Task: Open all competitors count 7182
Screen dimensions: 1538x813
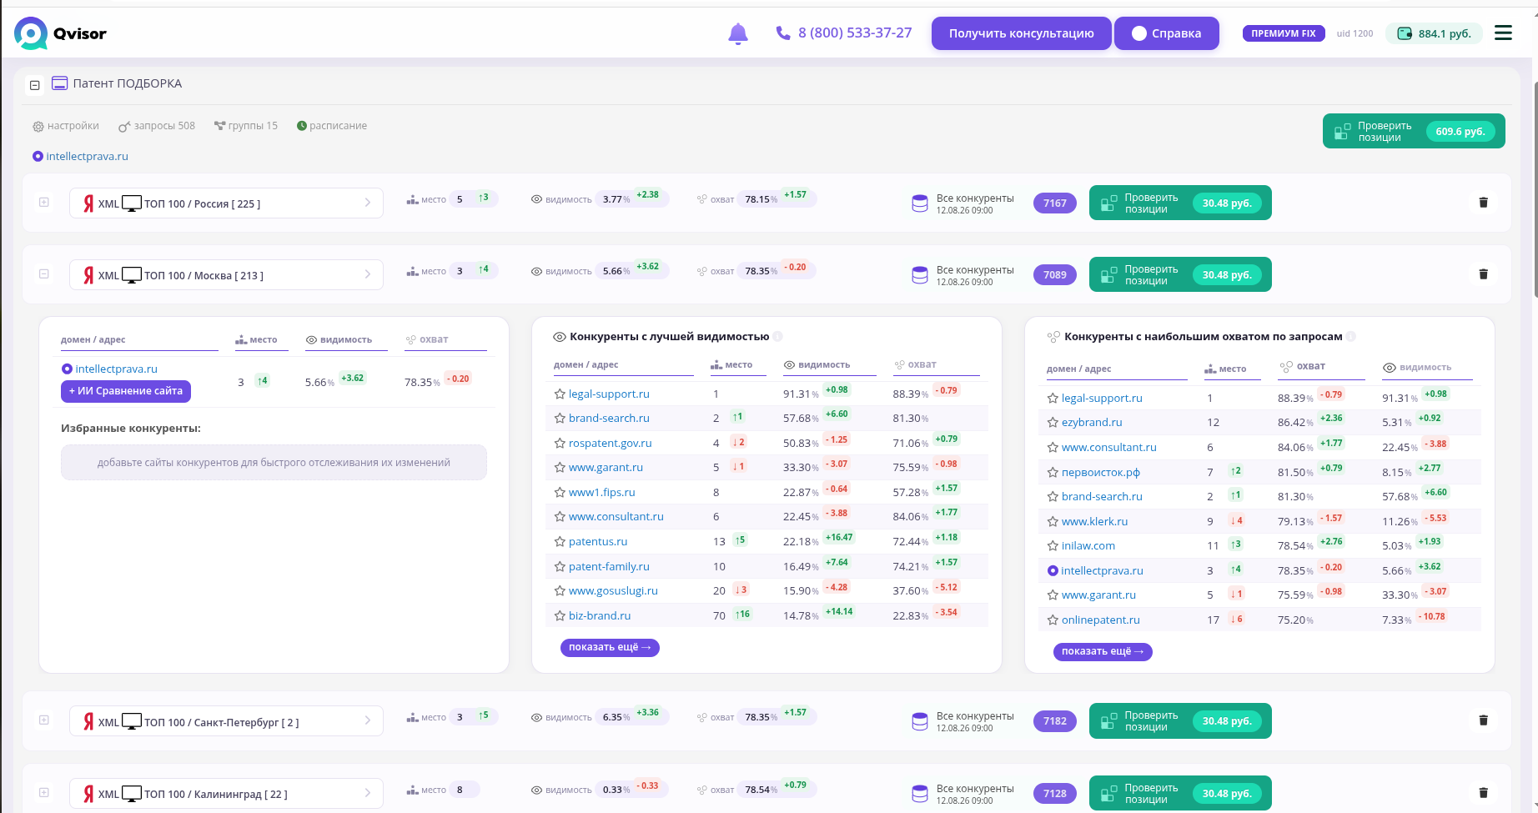Action: 1055,721
